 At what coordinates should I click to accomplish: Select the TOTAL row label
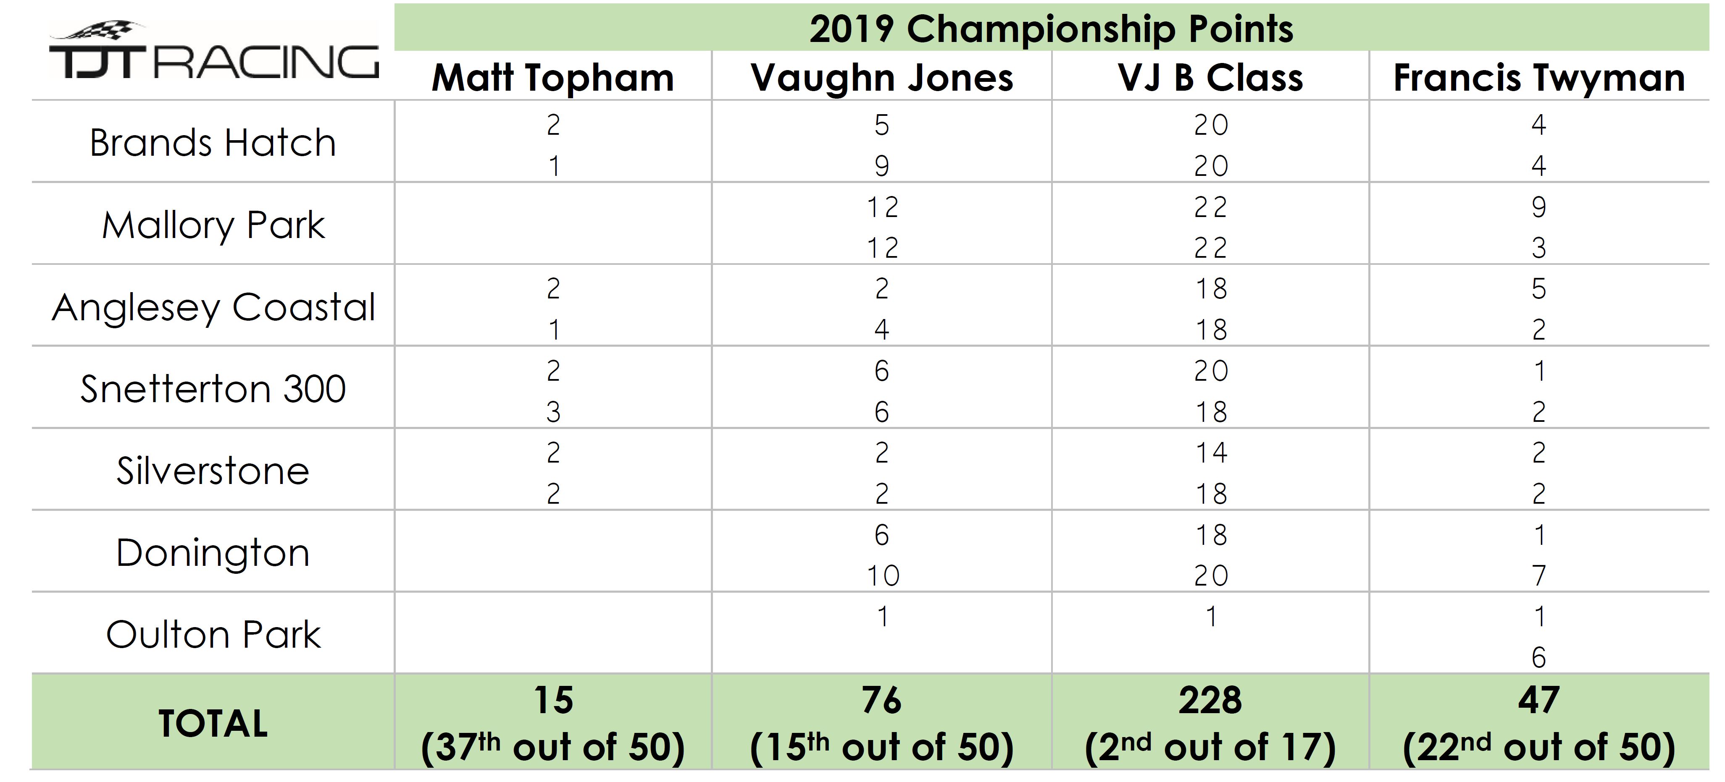point(213,724)
